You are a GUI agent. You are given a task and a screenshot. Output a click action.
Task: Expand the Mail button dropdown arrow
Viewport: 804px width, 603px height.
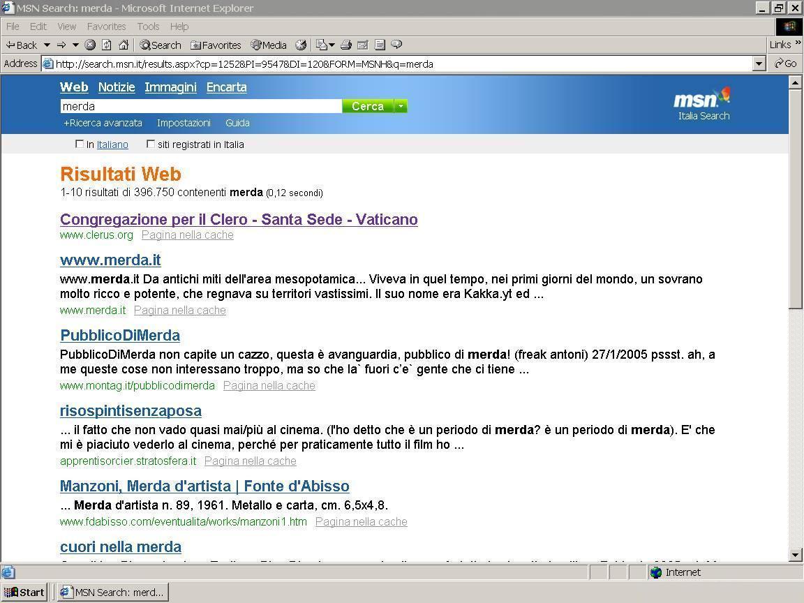[332, 45]
